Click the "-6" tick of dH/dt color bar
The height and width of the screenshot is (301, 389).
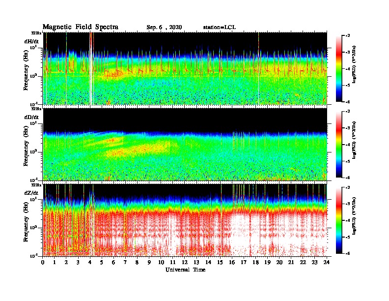[x=348, y=102]
